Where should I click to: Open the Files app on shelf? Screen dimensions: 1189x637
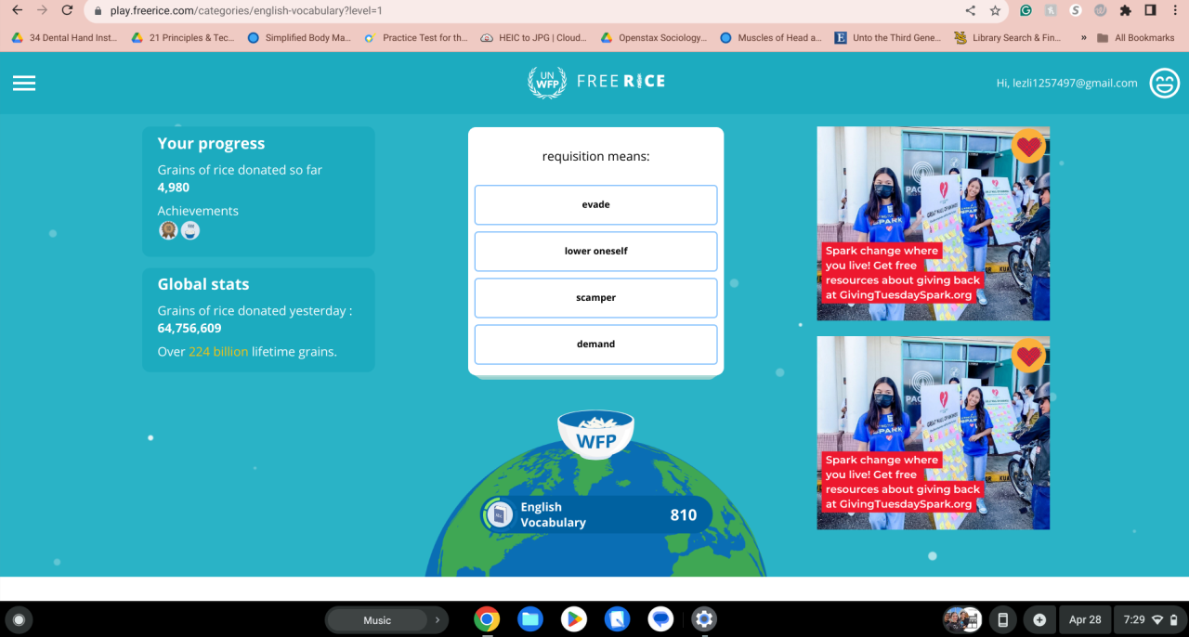pyautogui.click(x=530, y=619)
